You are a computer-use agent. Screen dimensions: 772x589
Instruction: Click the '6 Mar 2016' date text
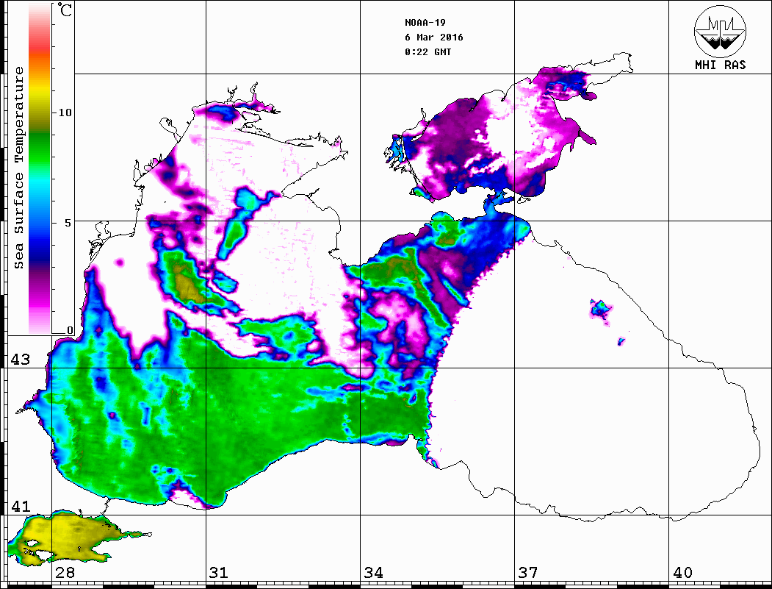[x=434, y=38]
